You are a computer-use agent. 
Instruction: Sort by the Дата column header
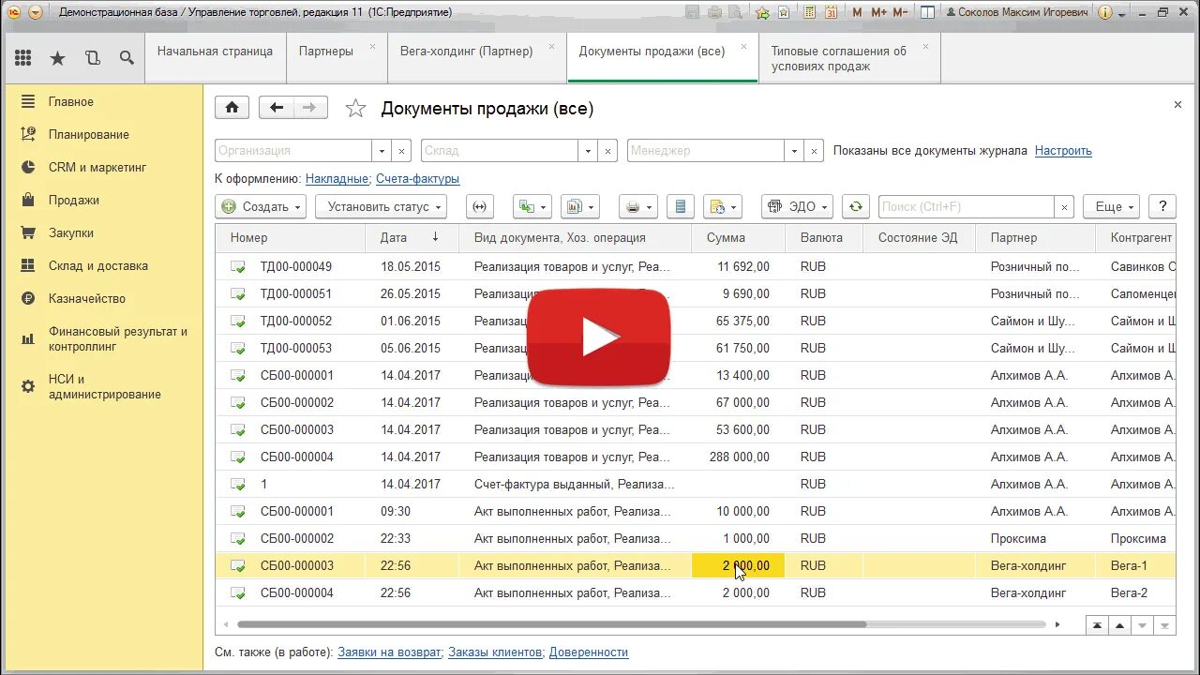411,237
